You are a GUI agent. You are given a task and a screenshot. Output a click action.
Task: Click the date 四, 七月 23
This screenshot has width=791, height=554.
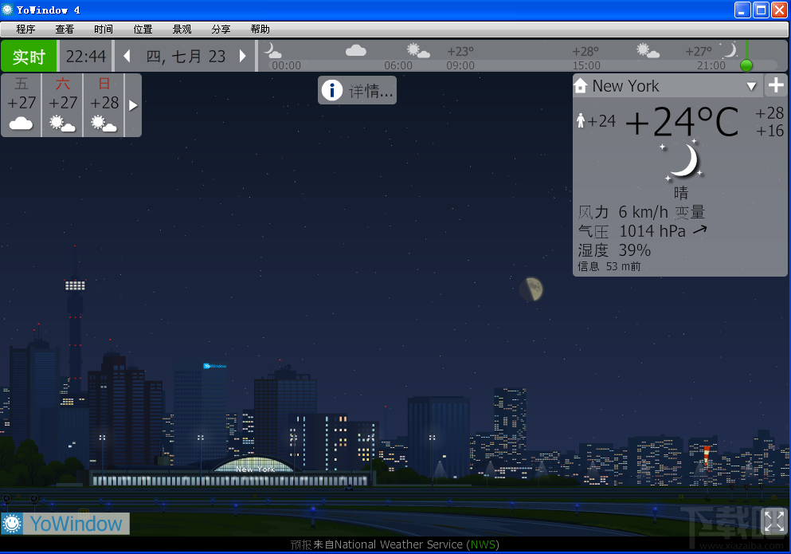pyautogui.click(x=186, y=56)
